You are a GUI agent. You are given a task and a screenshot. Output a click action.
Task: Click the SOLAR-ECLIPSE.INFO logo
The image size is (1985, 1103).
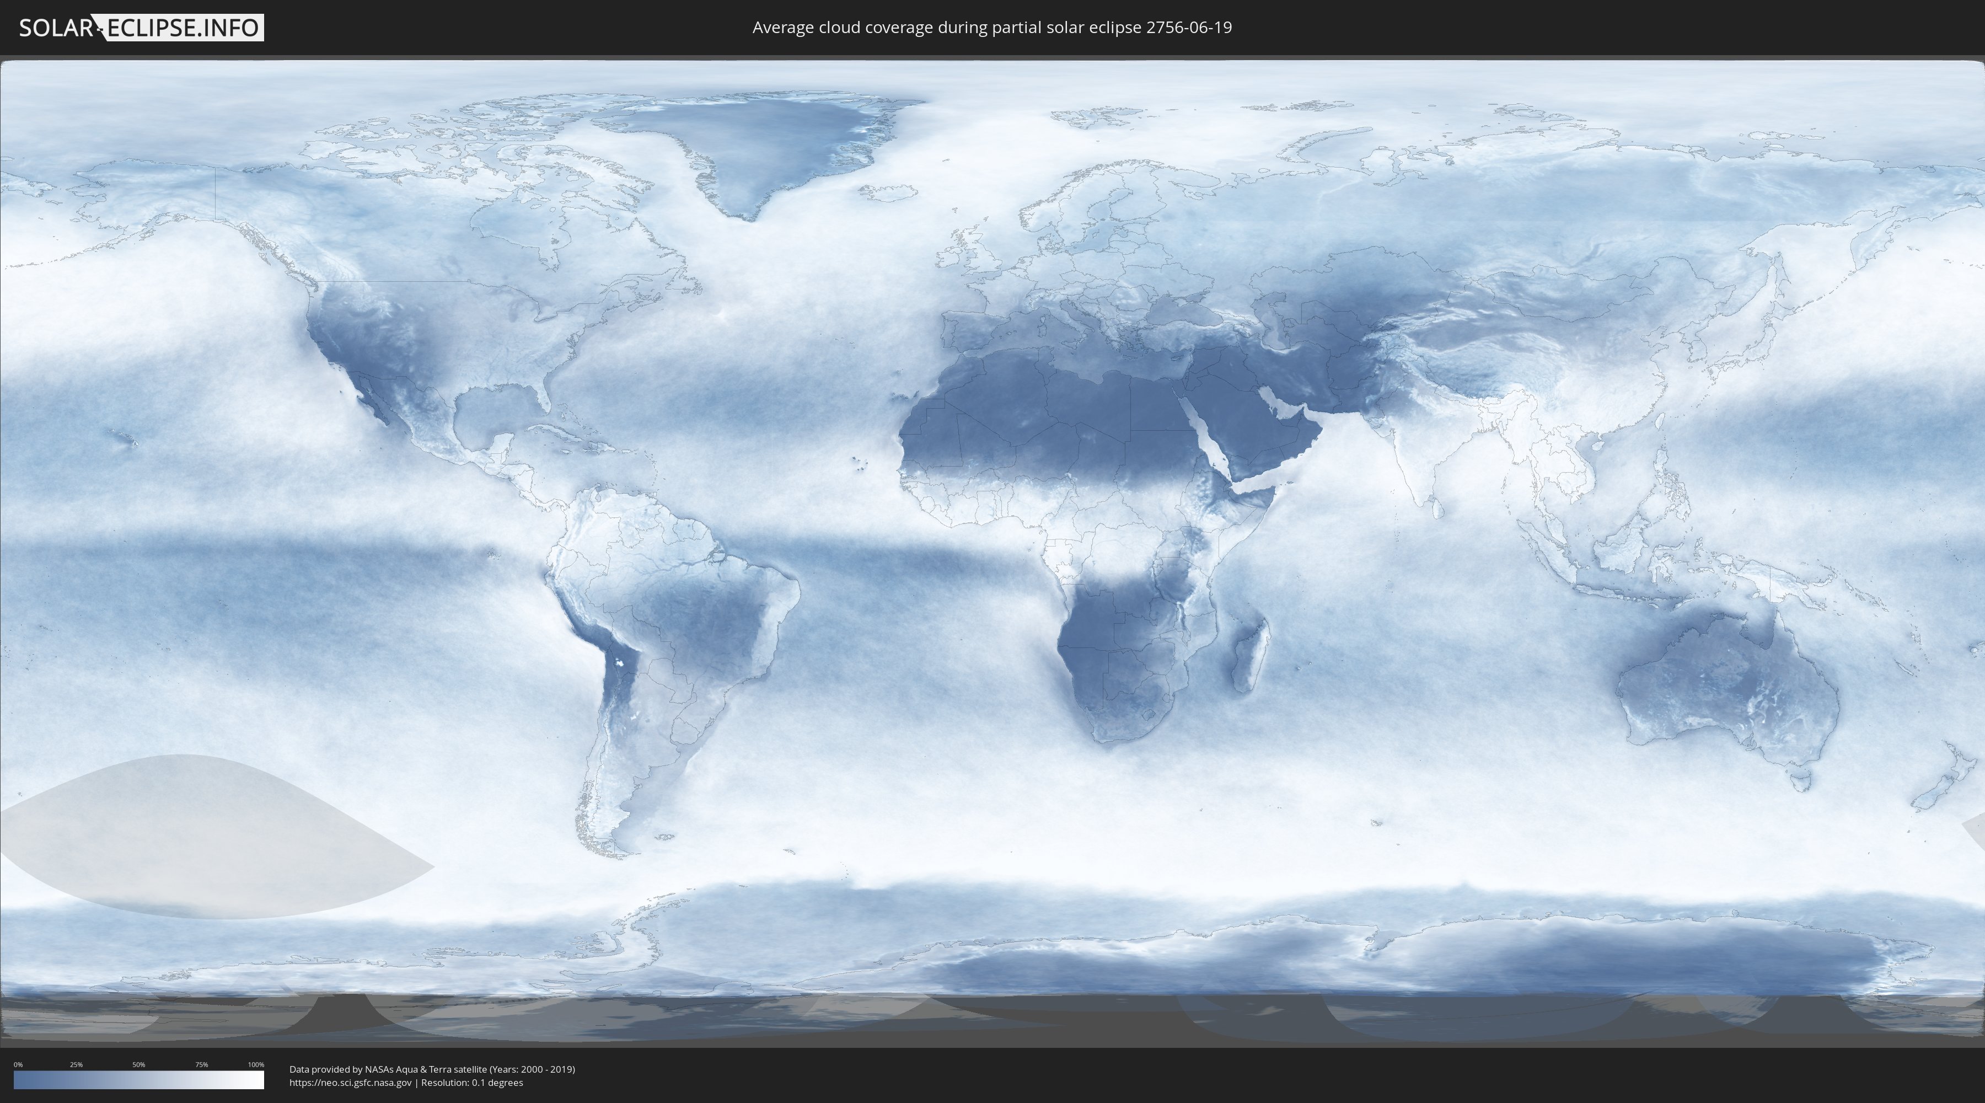[x=141, y=28]
